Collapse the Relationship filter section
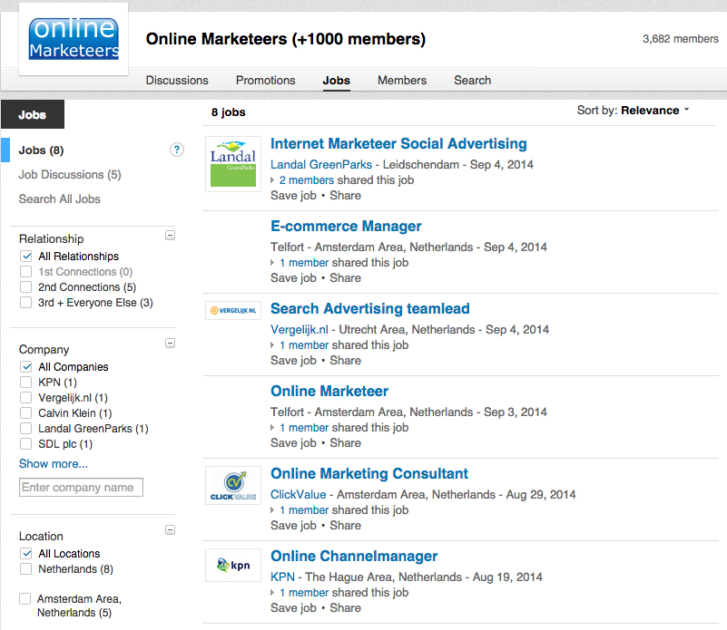 coord(170,236)
